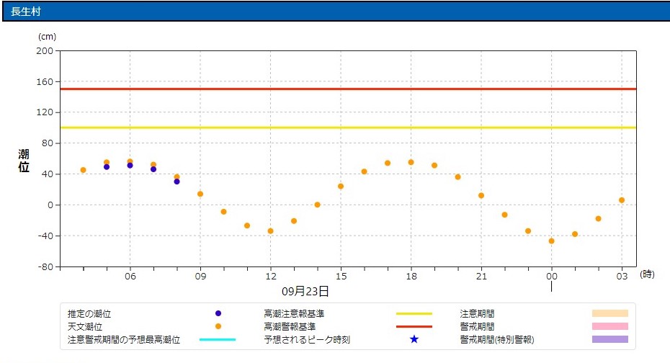Select the 長生村 title header
The image size is (670, 363).
click(336, 12)
